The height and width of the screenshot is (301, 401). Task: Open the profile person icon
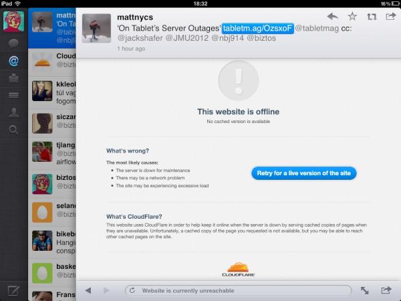13,112
